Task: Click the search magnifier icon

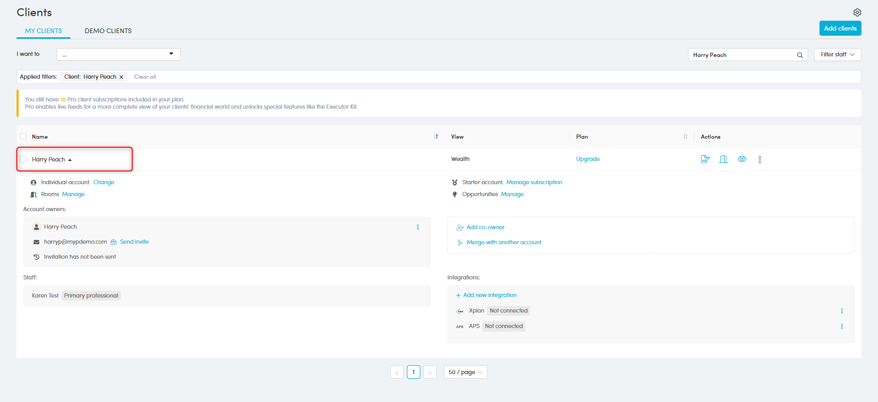Action: pos(800,55)
